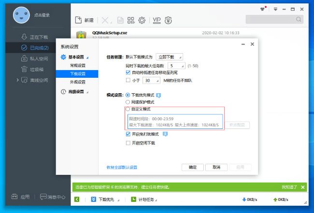Open 立即下载 default mode dropdown
The width and height of the screenshot is (314, 213).
pos(171,57)
